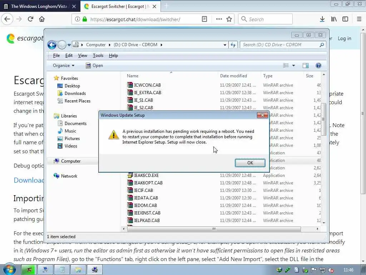Select IE_EXTRA.CAB file icon
Viewport: 366px width, 275px height.
130,92
